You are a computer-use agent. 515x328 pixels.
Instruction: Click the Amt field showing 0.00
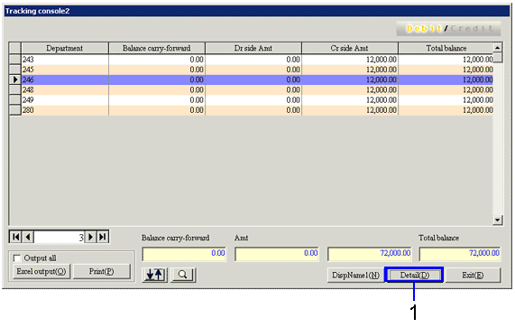click(x=277, y=254)
